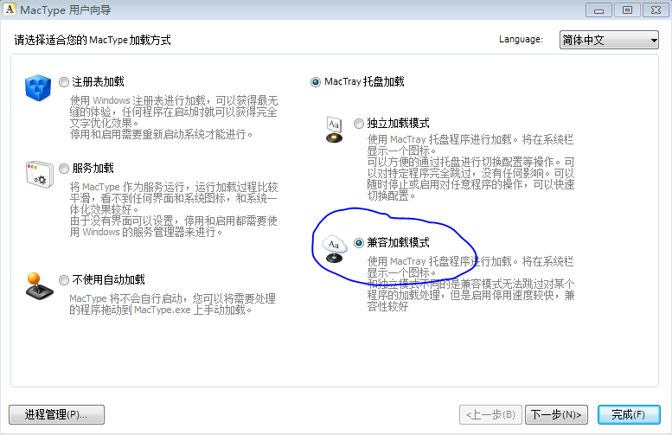Close the MacType wizard window
Image resolution: width=672 pixels, height=435 pixels.
pos(656,10)
